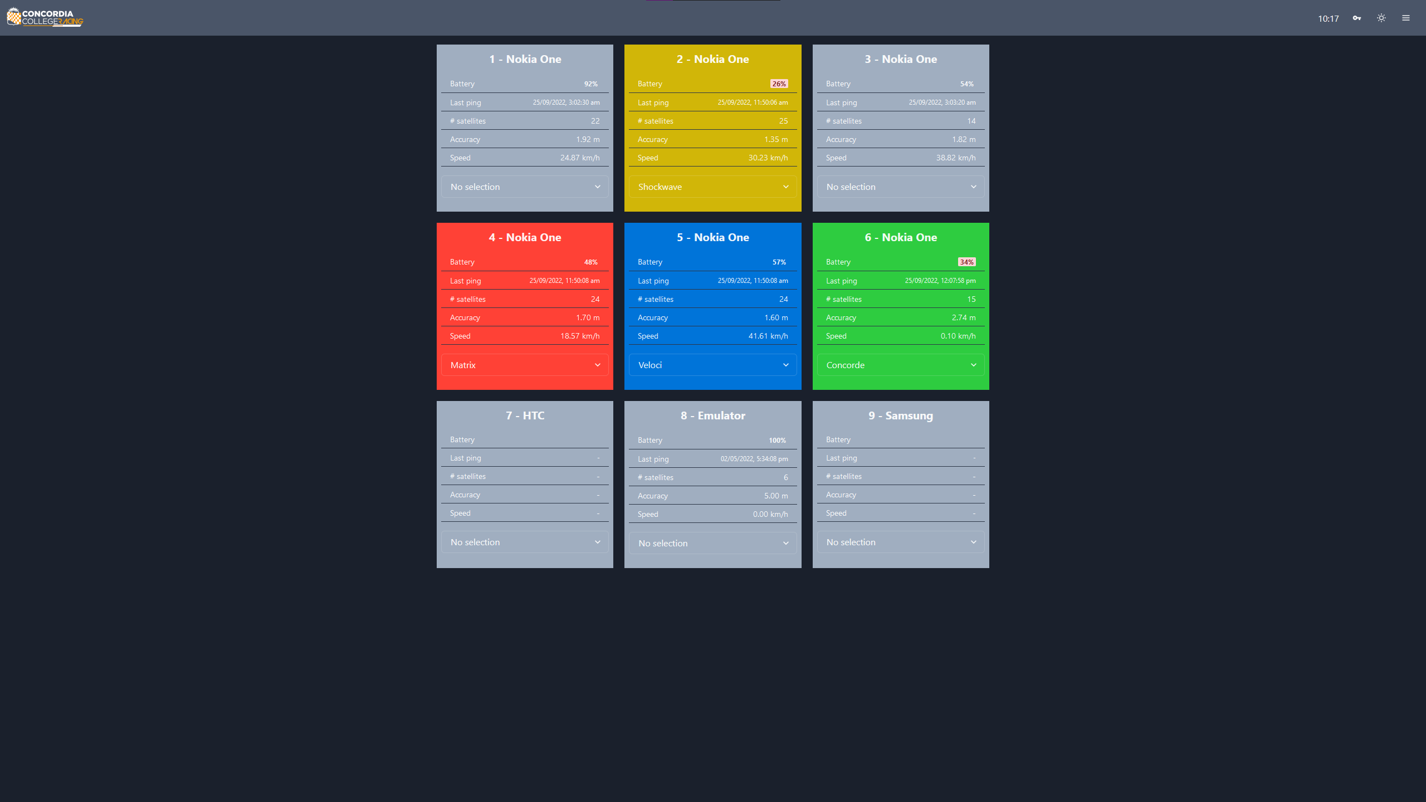Select No selection dropdown on device 7 HTC
1426x802 pixels.
click(524, 541)
